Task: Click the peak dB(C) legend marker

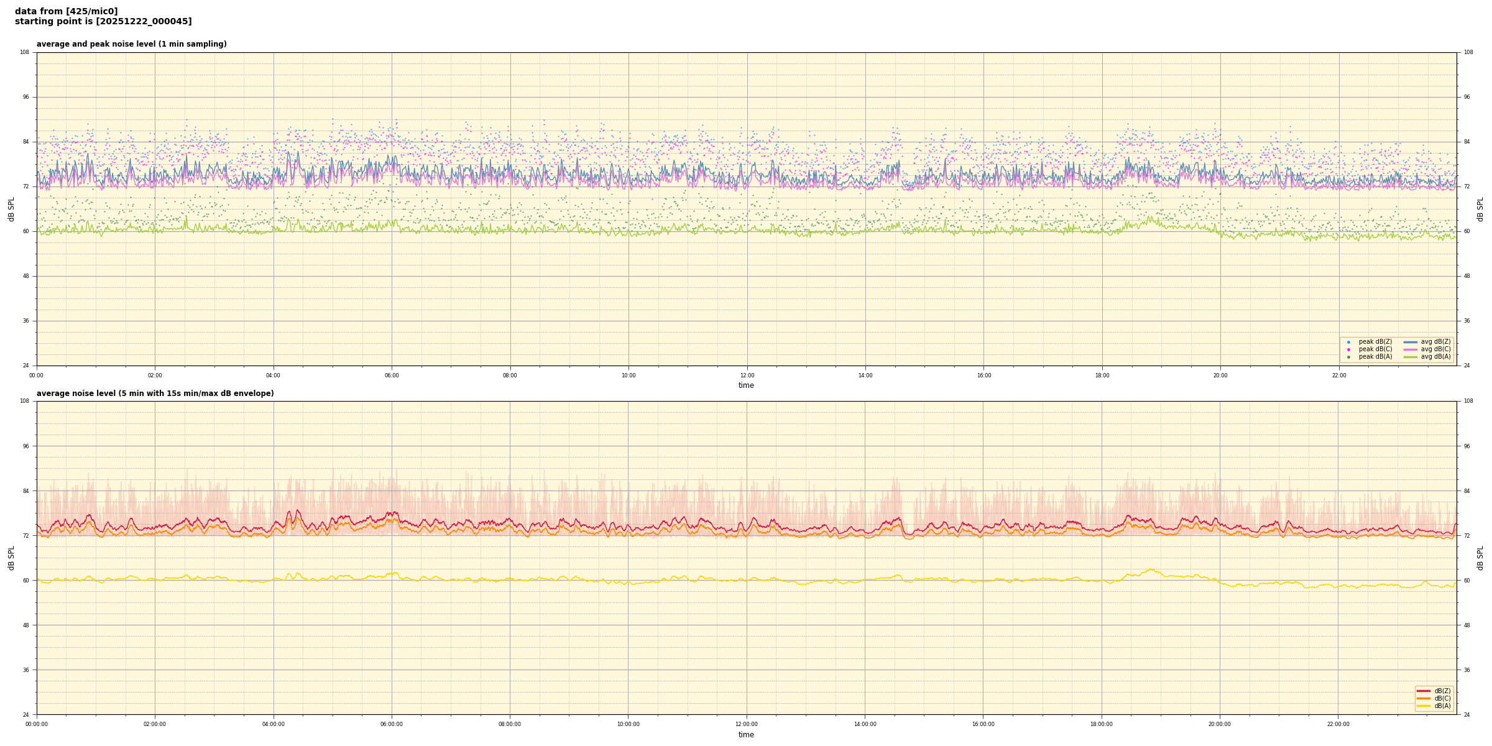Action: [x=1348, y=349]
